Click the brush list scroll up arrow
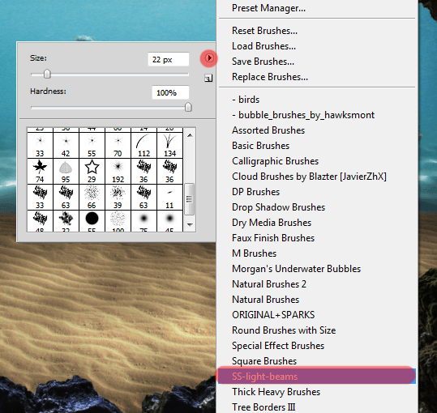The height and width of the screenshot is (413, 437). pos(190,135)
